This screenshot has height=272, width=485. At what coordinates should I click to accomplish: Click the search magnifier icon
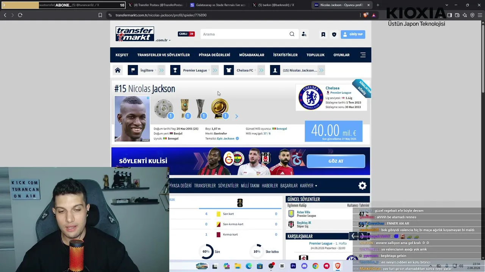coord(292,34)
